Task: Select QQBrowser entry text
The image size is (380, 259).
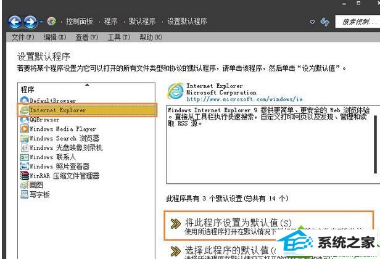Action: point(44,120)
